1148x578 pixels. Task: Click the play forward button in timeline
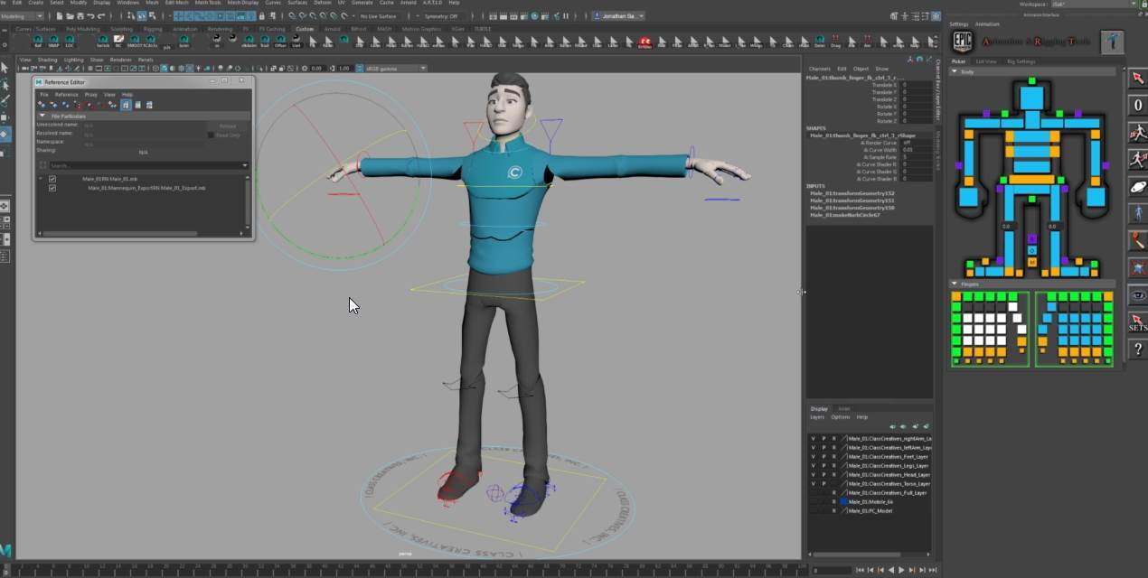900,570
